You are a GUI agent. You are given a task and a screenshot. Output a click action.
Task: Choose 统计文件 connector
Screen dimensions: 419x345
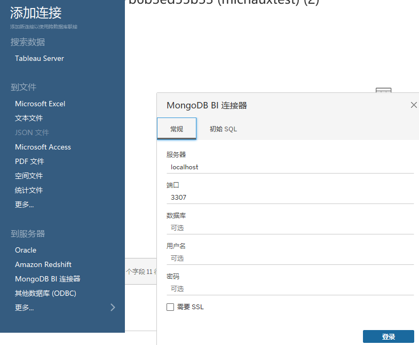[x=29, y=191]
